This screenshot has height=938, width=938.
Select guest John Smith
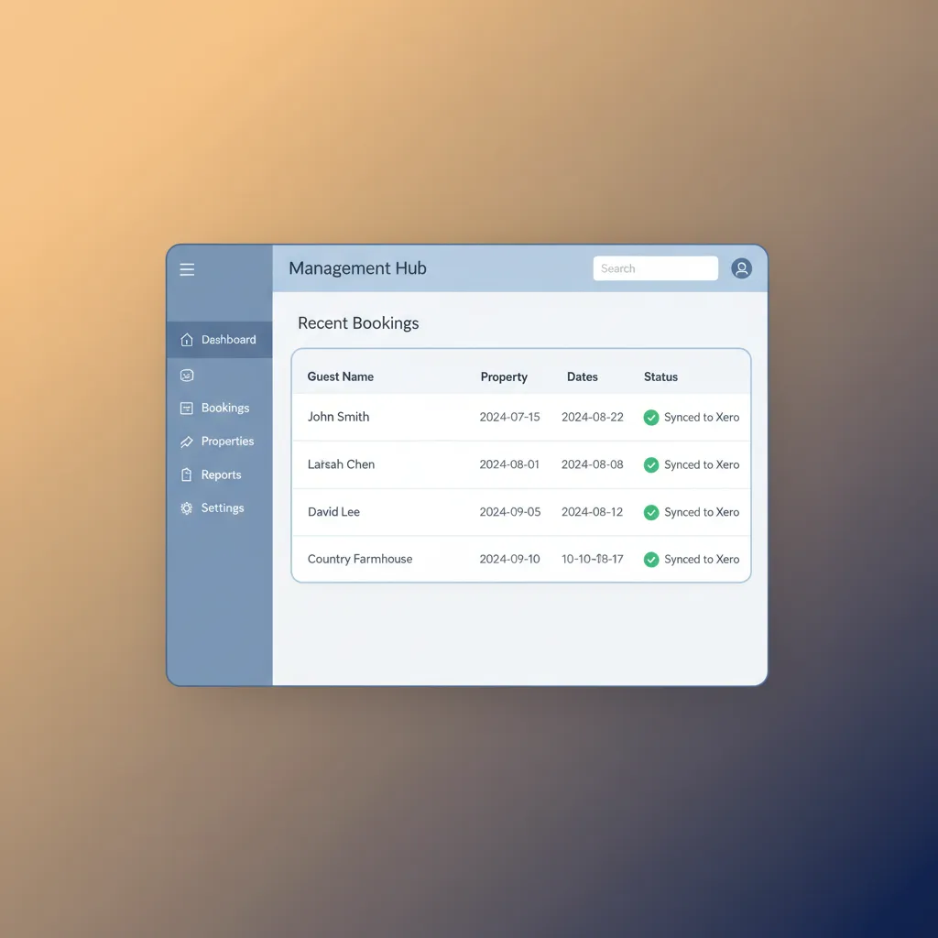coord(339,417)
